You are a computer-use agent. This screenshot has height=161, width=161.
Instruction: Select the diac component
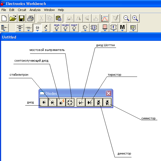coord(98,102)
